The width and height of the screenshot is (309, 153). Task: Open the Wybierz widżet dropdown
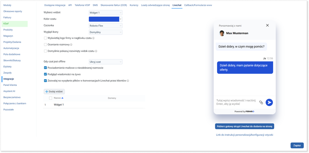[106, 13]
